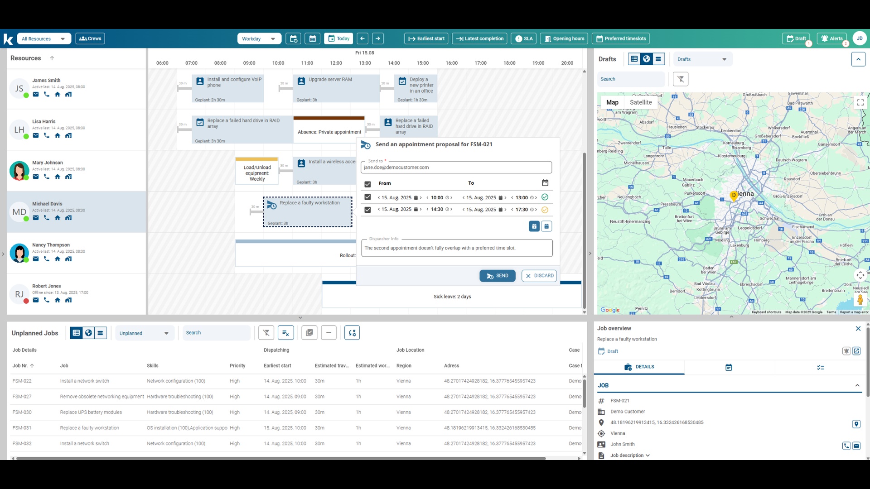The width and height of the screenshot is (870, 489).
Task: Click the clear filter icon in Drafts
Action: coord(681,79)
